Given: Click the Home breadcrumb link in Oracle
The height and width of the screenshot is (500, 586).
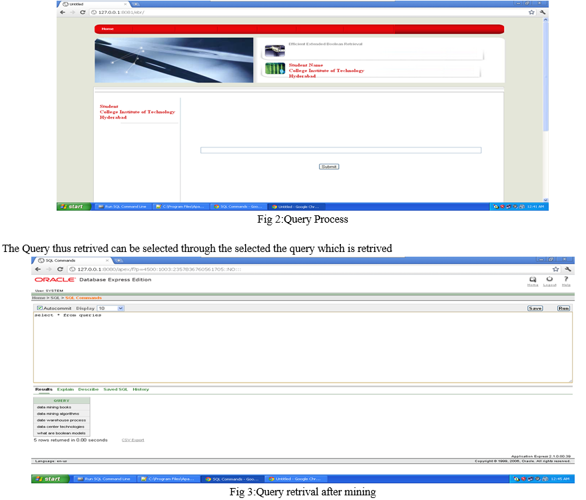Looking at the screenshot, I should (39, 298).
